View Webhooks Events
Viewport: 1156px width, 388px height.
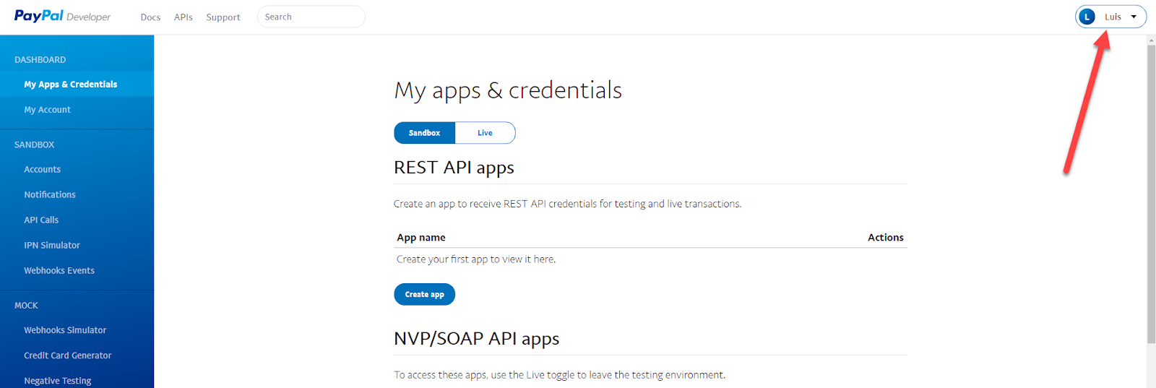[x=59, y=271]
